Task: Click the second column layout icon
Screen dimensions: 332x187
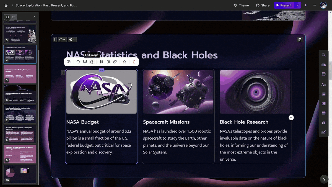Action: [108, 62]
